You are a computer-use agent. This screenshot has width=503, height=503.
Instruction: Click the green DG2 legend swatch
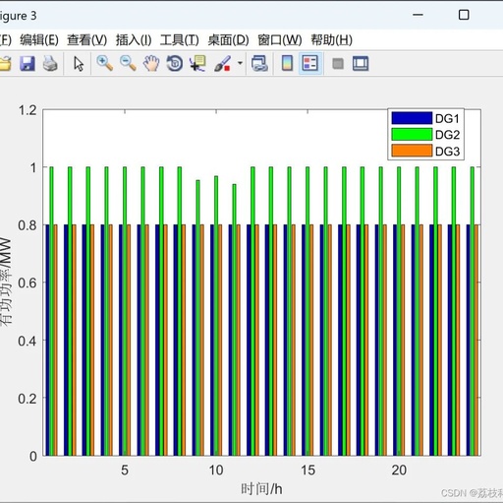pos(412,135)
